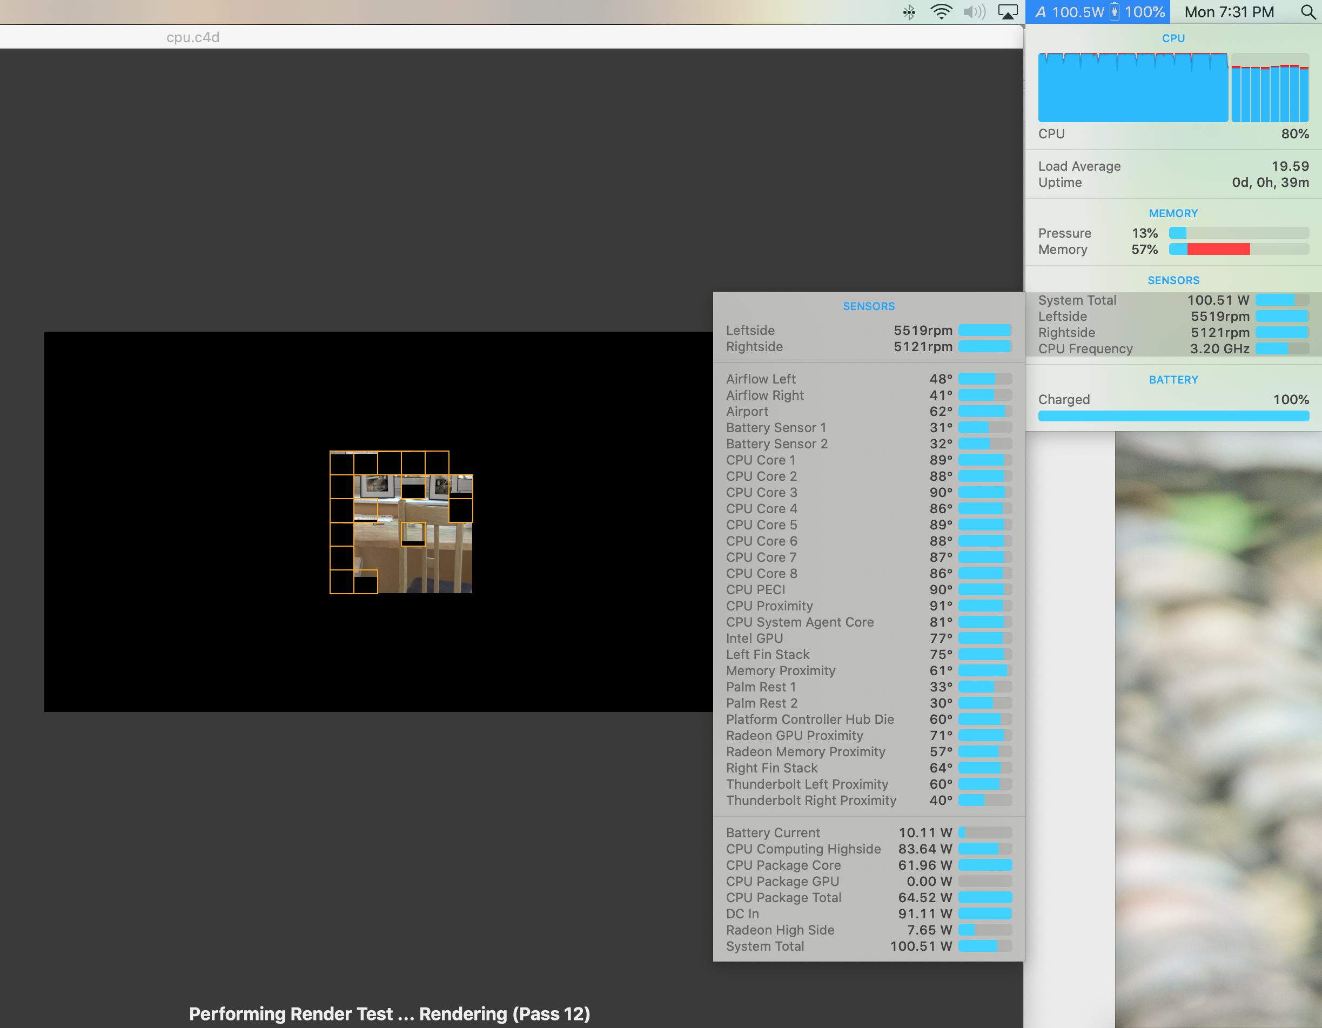This screenshot has width=1322, height=1028.
Task: Click the Charged battery level bar
Action: [1172, 416]
